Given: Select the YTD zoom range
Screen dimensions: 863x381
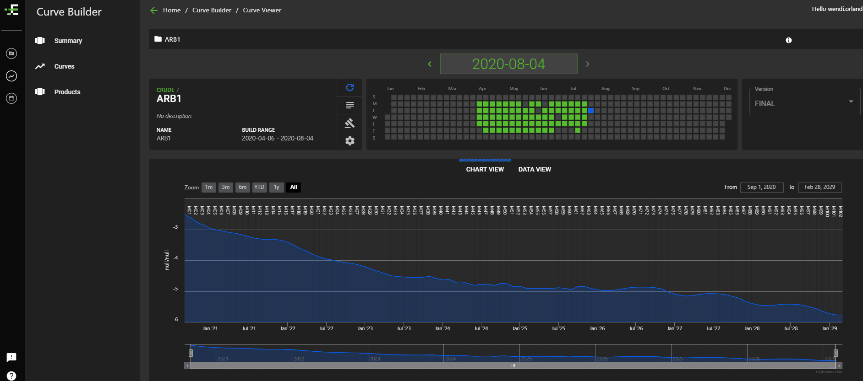Looking at the screenshot, I should click(x=259, y=187).
